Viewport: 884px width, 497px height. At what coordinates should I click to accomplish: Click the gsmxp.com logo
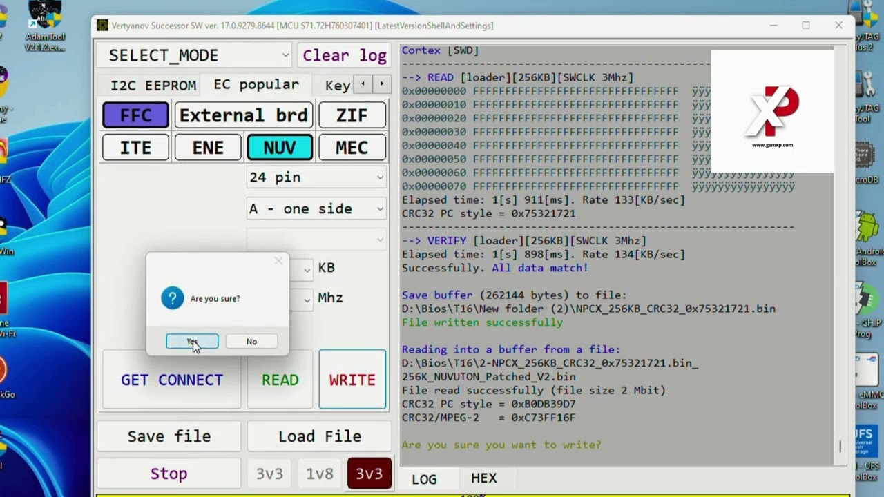pyautogui.click(x=772, y=112)
